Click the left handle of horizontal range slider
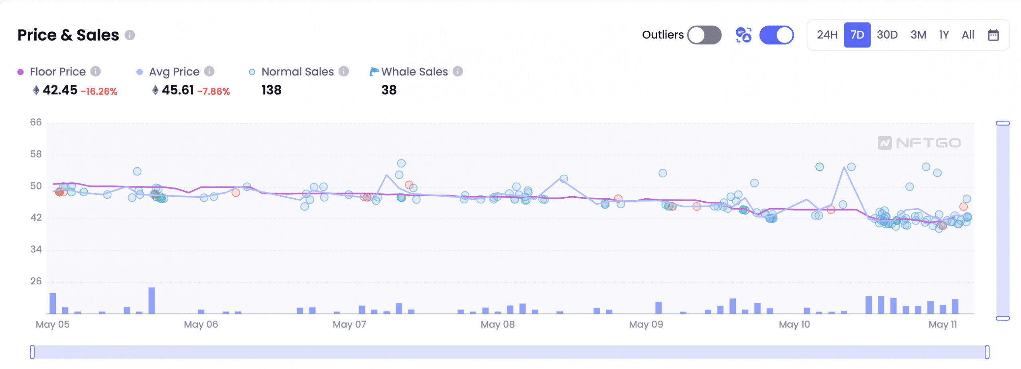This screenshot has width=1021, height=369. pyautogui.click(x=32, y=352)
